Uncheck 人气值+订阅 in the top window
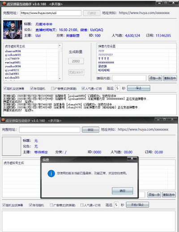This screenshot has height=232, width=179. tap(83, 89)
